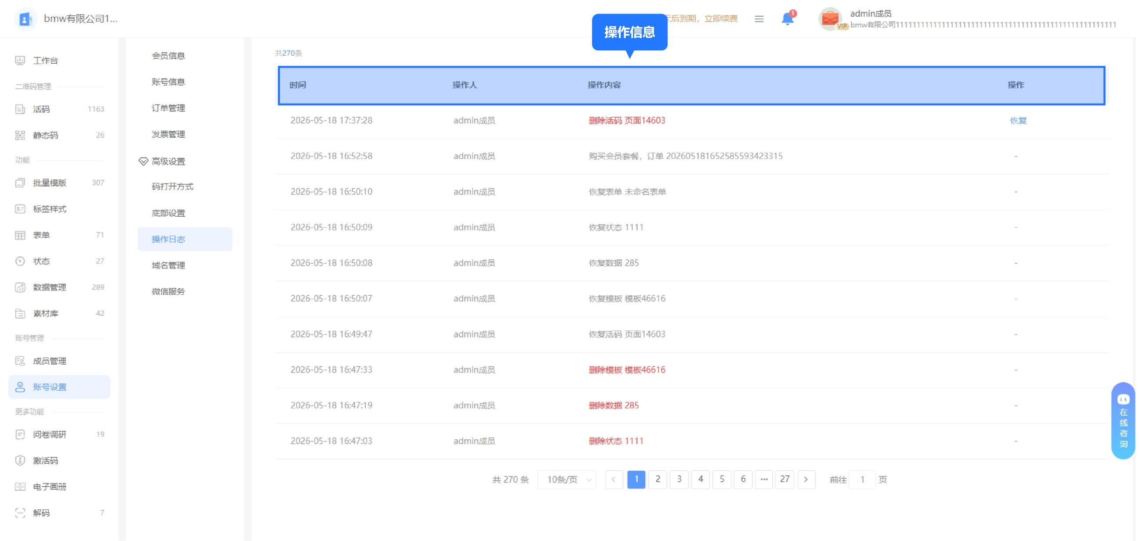Image resolution: width=1139 pixels, height=541 pixels.
Task: Open 会员信息 menu item
Action: point(168,56)
